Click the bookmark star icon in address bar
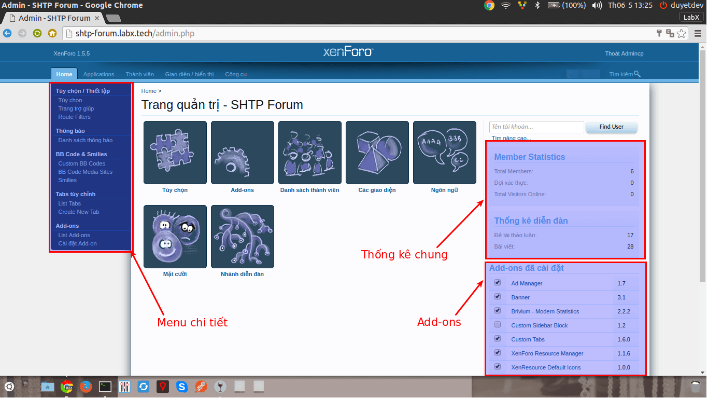 click(x=681, y=34)
